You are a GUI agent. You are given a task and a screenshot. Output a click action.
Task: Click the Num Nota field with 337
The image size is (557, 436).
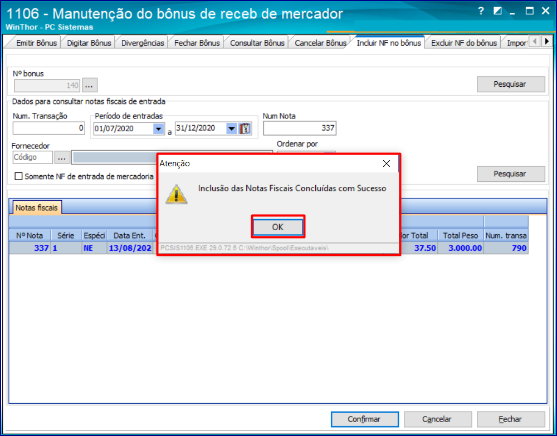coord(300,128)
